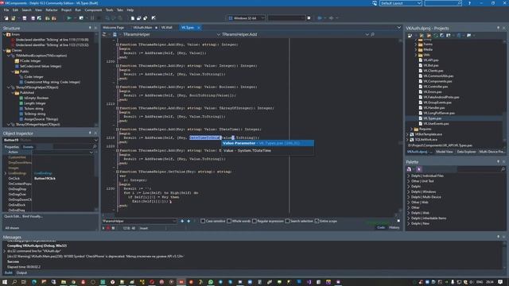Click the View Form toolbar icon

click(138, 18)
